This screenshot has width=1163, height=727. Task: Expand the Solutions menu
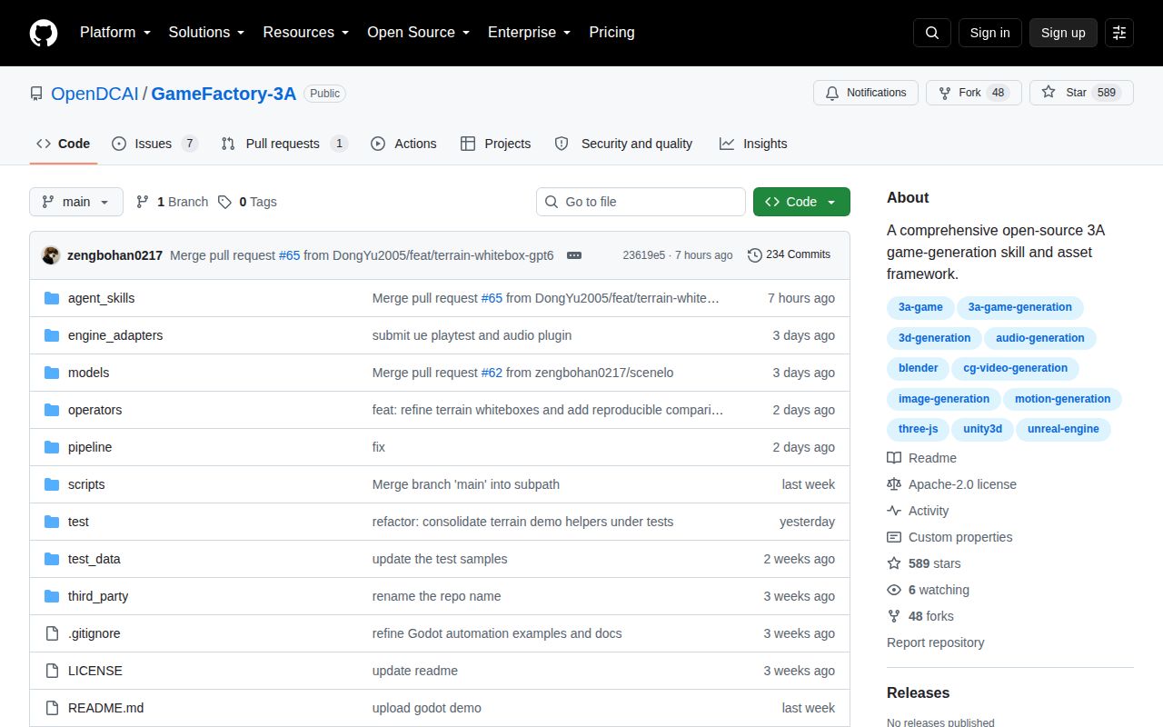(206, 33)
